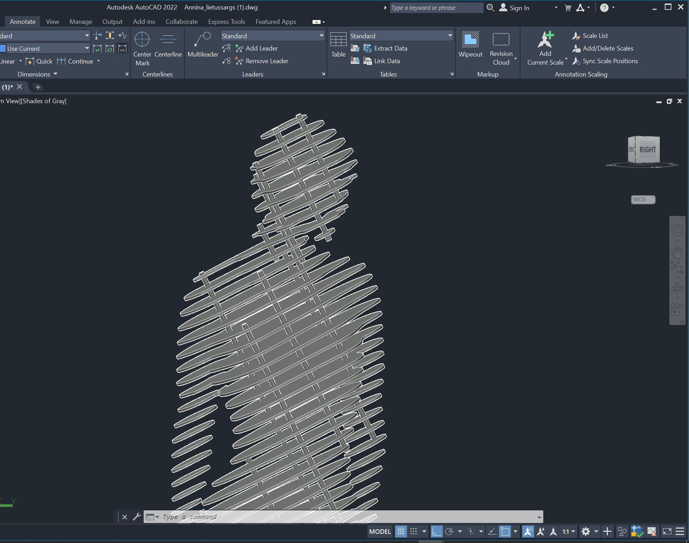Insert a Table from the ribbon
This screenshot has height=543, width=689.
point(339,44)
